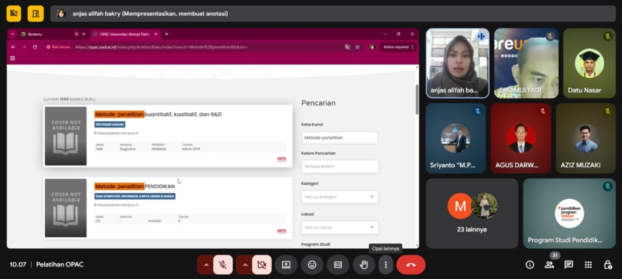
Task: Expand video settings arrow beside camera
Action: (x=245, y=265)
